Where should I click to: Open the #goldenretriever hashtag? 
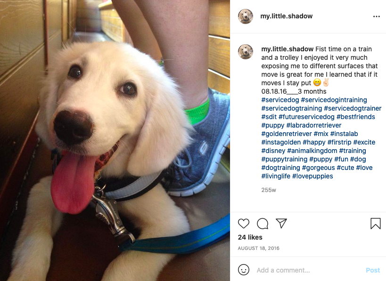pyautogui.click(x=287, y=134)
